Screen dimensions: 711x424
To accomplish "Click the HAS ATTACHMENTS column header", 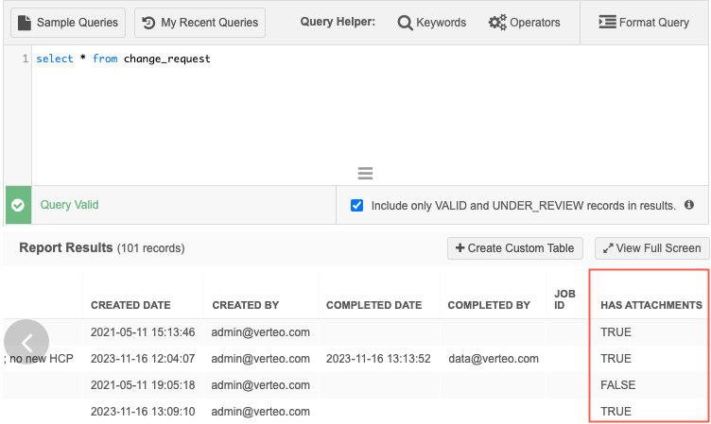I will coord(650,305).
